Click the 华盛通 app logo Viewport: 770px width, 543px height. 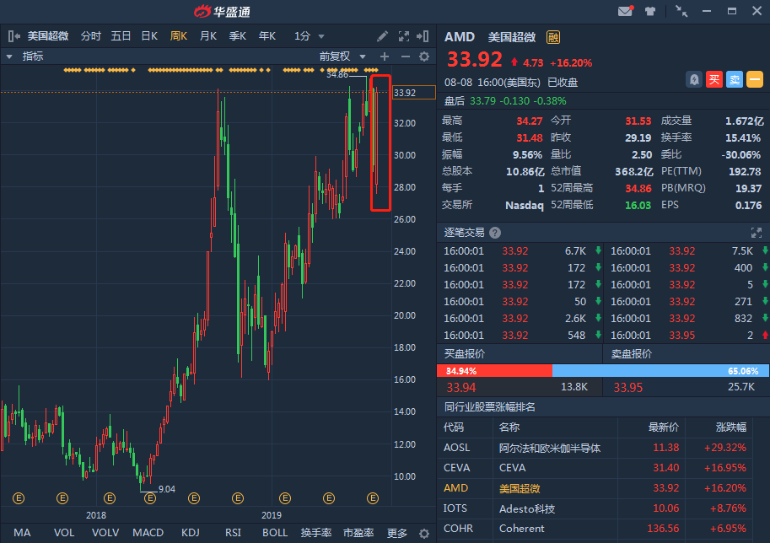(x=222, y=11)
